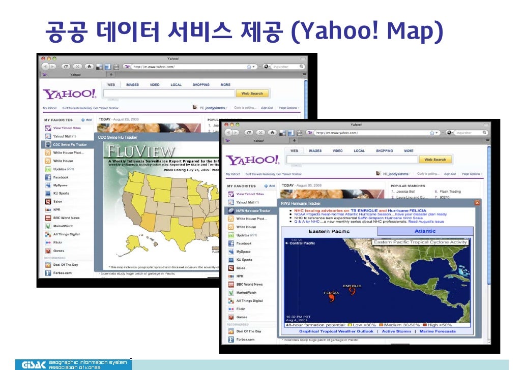524x370 pixels.
Task: Open Page Options dropdown in back window
Action: click(x=289, y=108)
